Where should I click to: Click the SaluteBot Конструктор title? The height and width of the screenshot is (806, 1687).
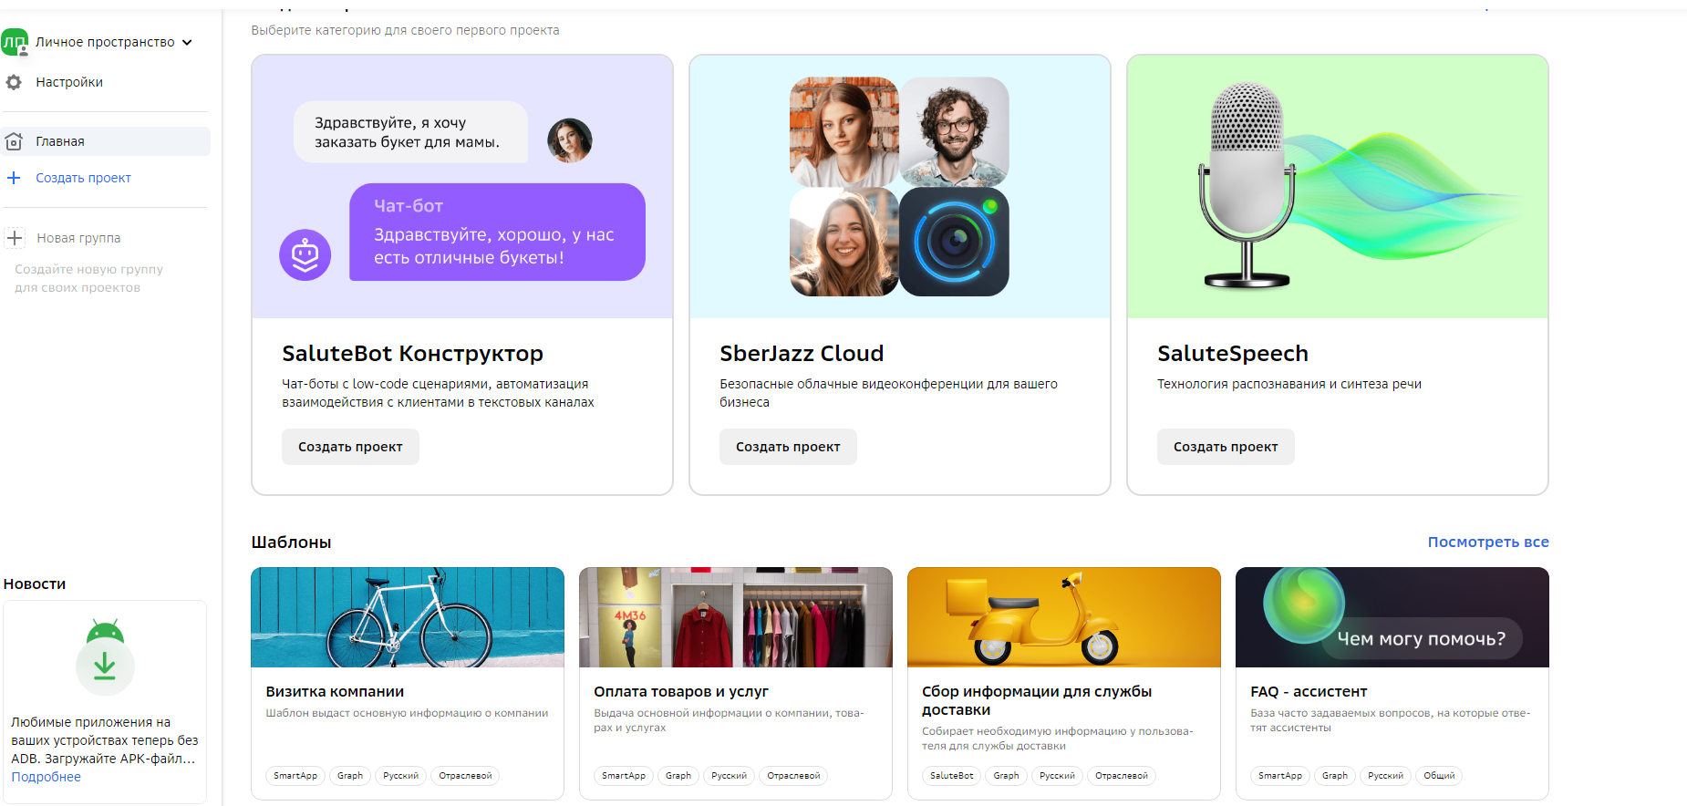tap(412, 354)
